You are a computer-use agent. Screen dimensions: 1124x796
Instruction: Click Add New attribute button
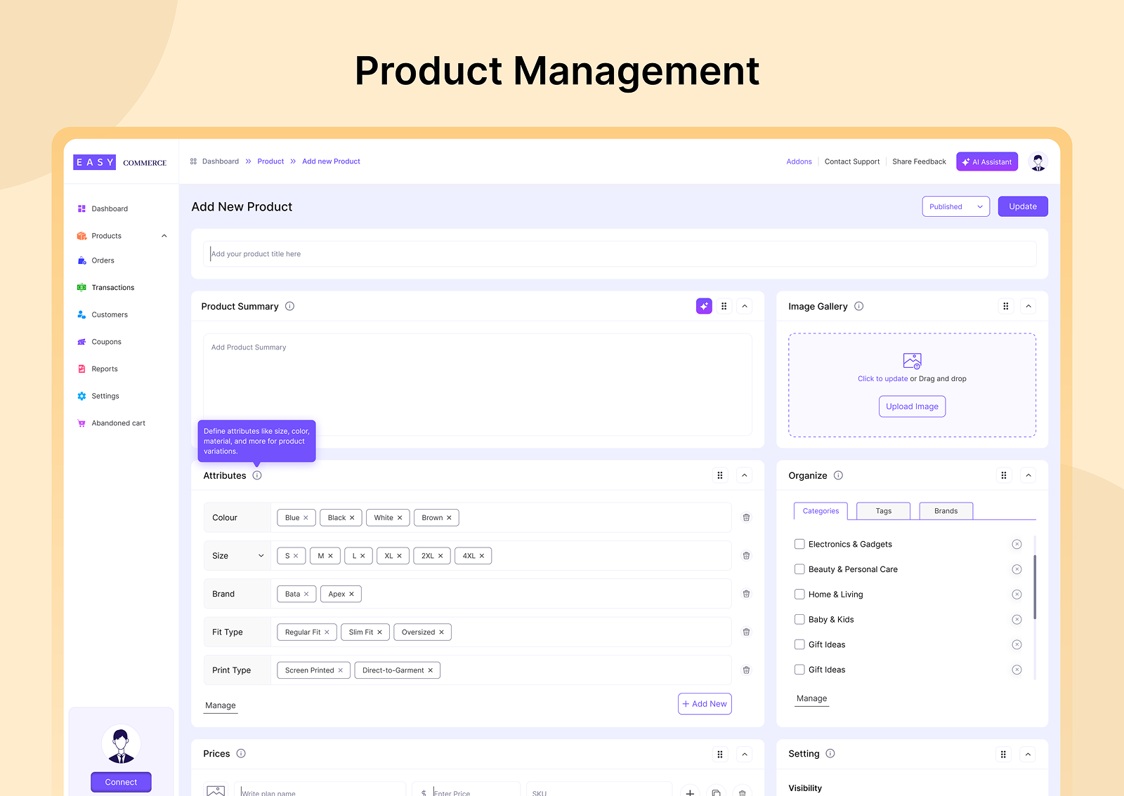click(705, 704)
